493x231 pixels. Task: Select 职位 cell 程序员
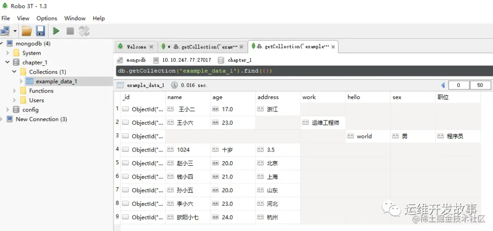(x=458, y=136)
